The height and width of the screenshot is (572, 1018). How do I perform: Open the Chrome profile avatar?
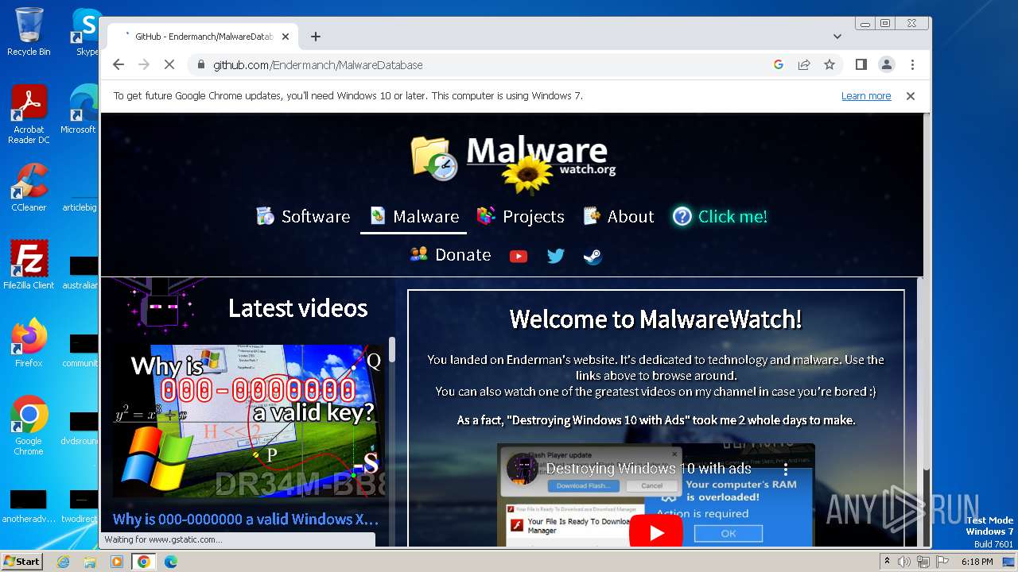coord(886,65)
